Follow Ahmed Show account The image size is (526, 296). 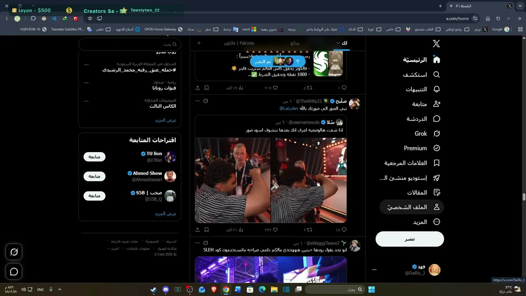(x=95, y=176)
